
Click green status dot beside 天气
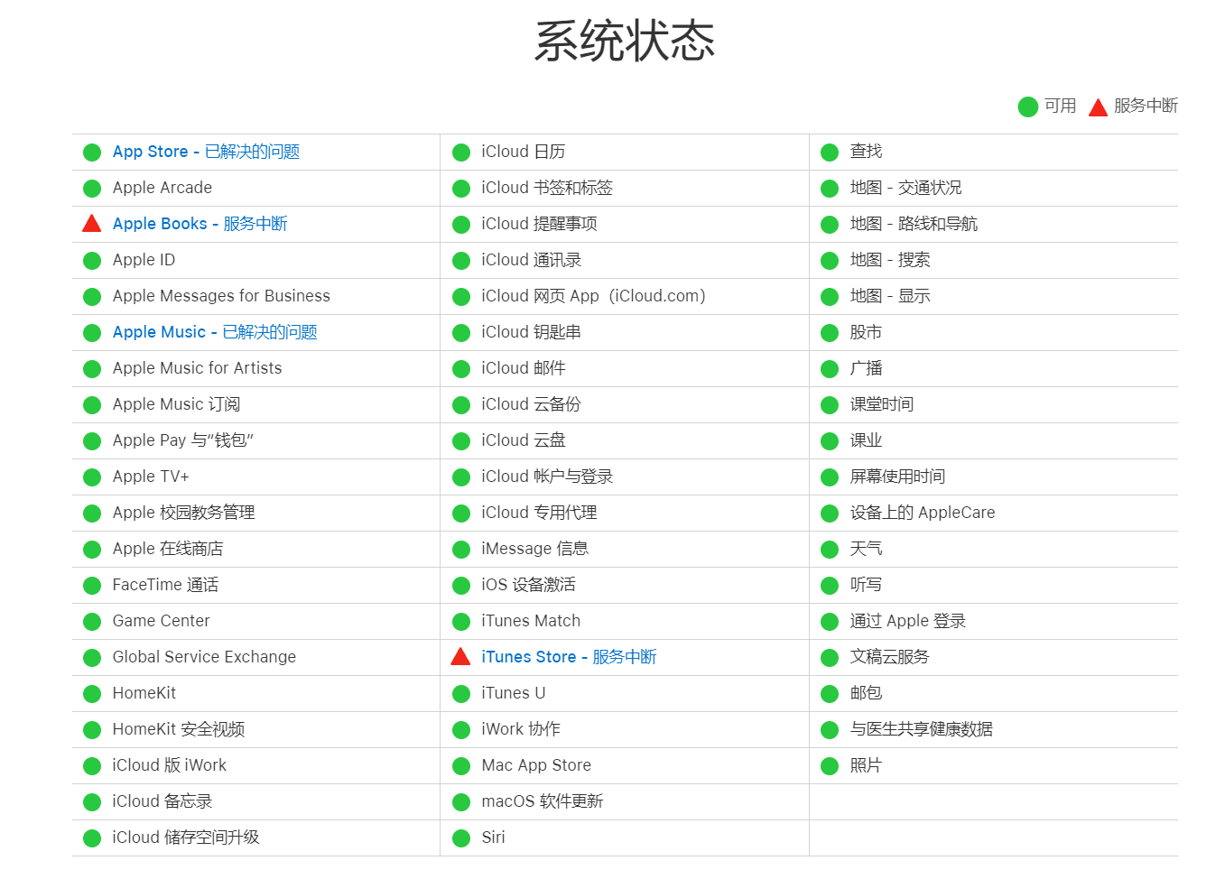(x=830, y=550)
